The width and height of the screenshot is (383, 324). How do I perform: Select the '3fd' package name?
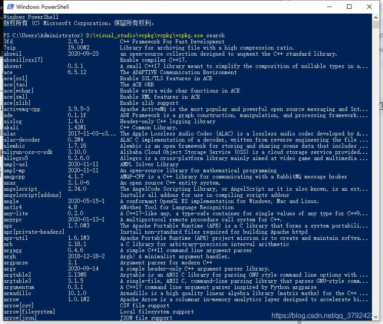[x=8, y=42]
